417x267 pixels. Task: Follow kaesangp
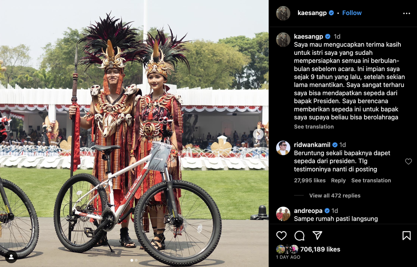coord(351,13)
